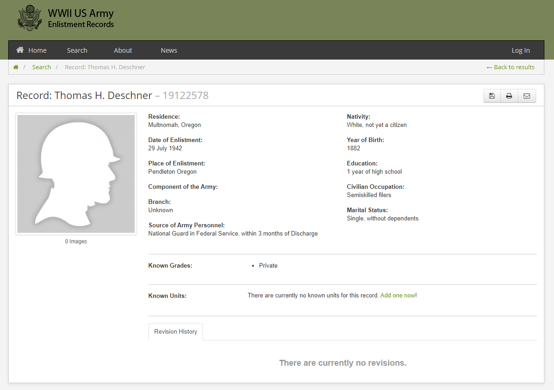Viewport: 554px width, 390px height.
Task: Email the record via the envelope icon
Action: pos(527,96)
